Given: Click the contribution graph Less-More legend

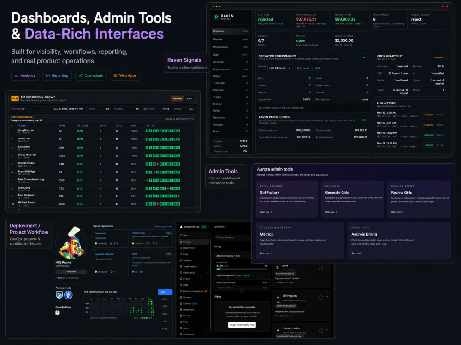Looking at the screenshot, I should pos(143,318).
